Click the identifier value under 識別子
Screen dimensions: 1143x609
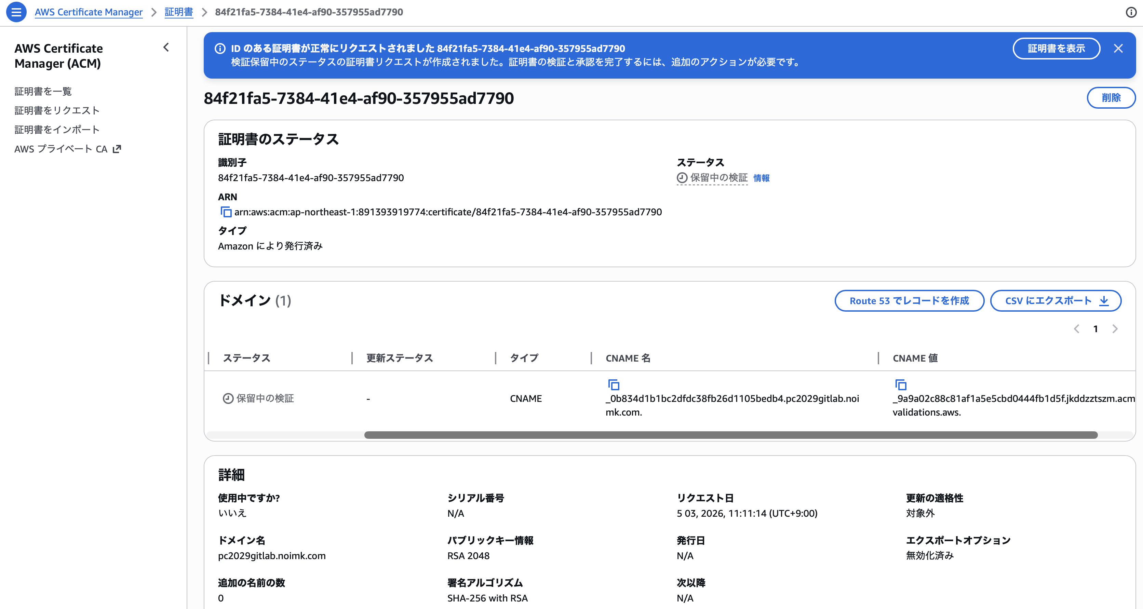pyautogui.click(x=311, y=178)
